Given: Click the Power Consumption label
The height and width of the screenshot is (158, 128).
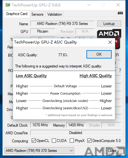Looking at the screenshot, I should pos(65,93).
